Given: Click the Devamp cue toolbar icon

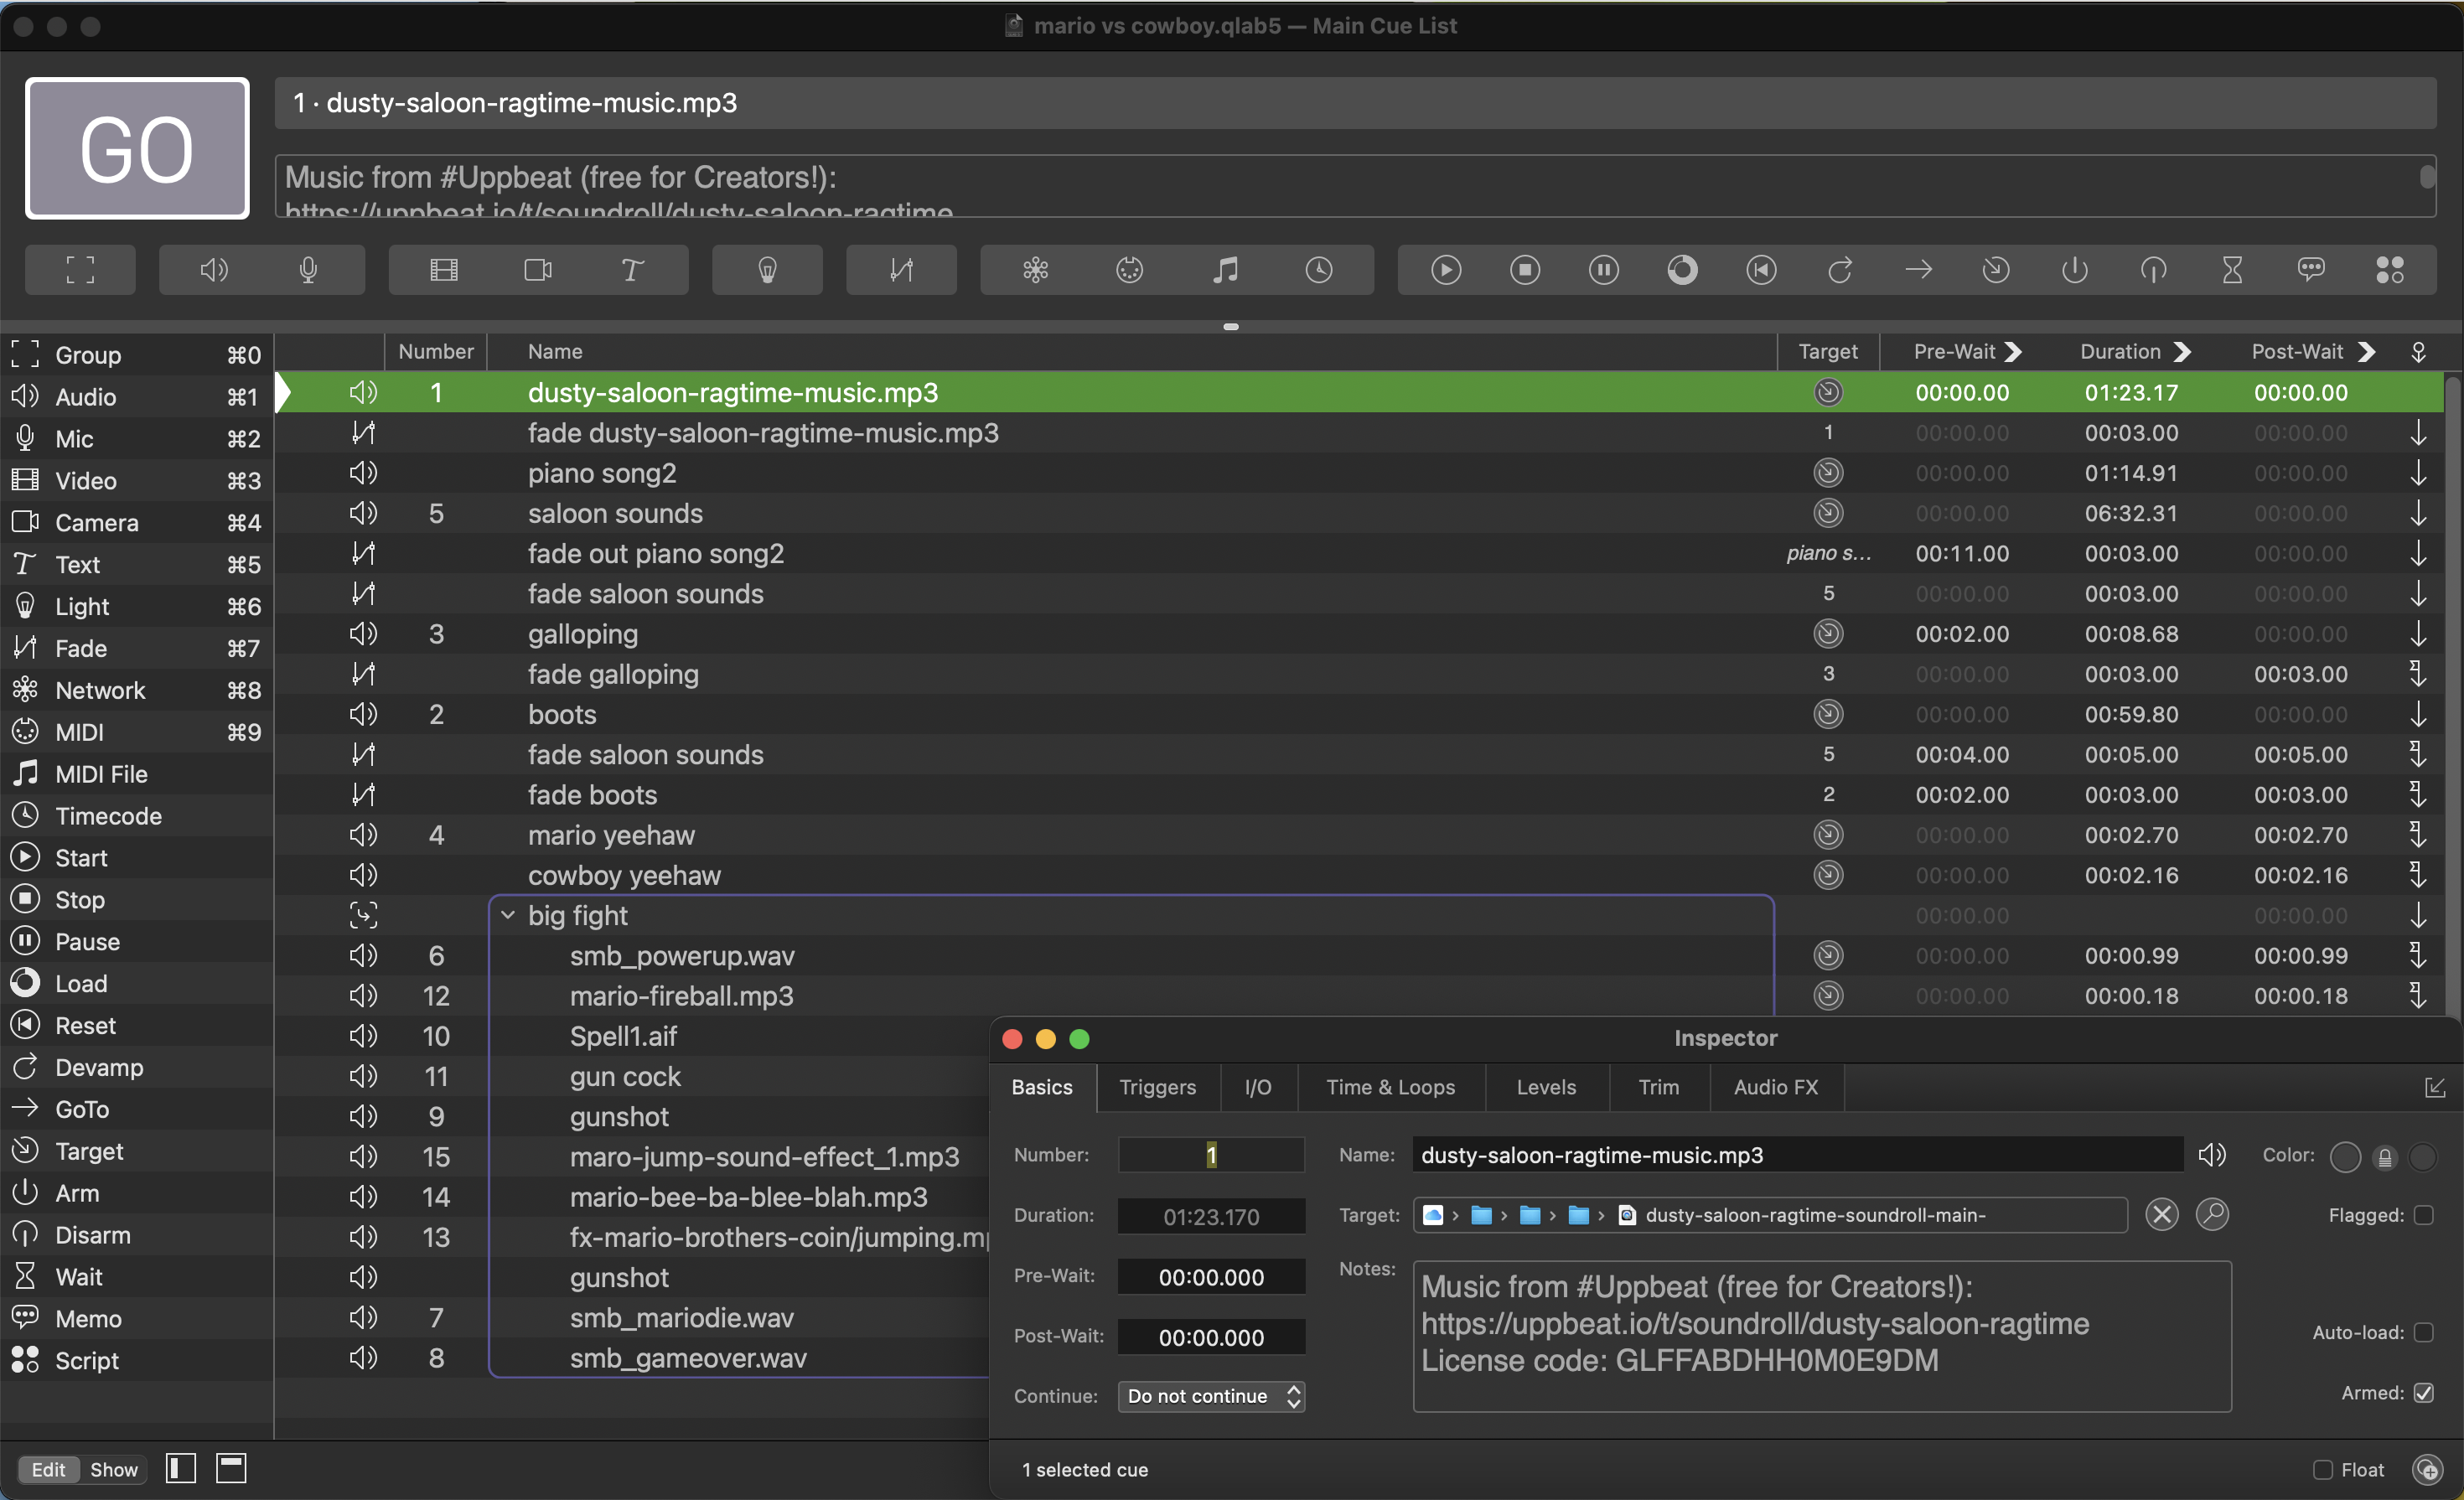Looking at the screenshot, I should coord(1840,270).
